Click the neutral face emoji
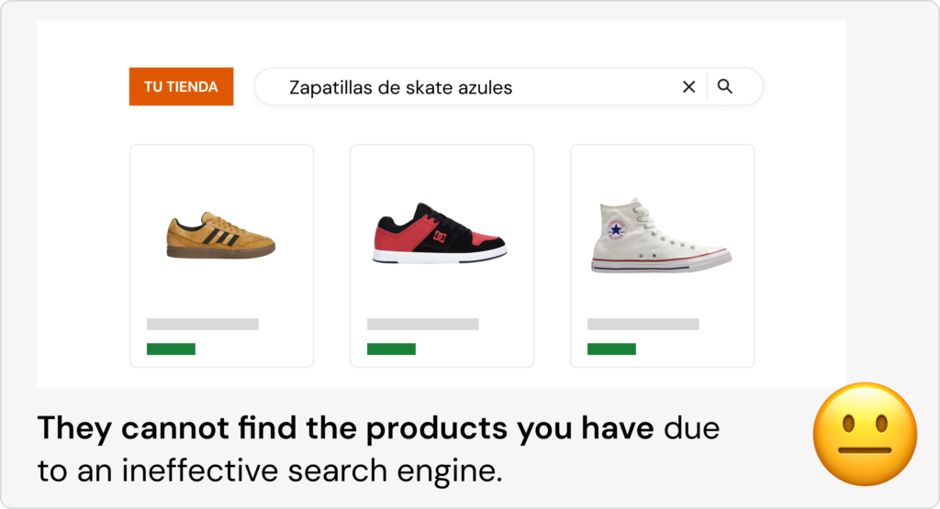The image size is (940, 509). 865,434
